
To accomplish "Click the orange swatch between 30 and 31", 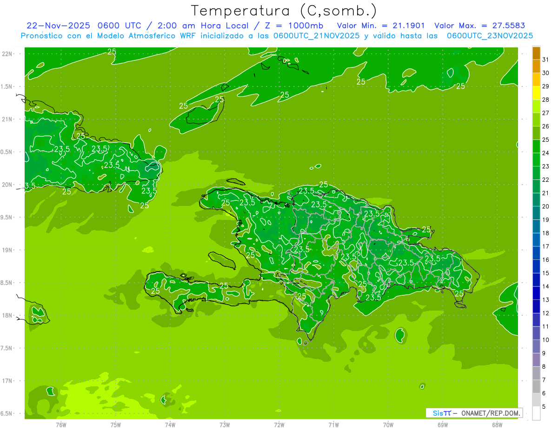I will pyautogui.click(x=536, y=66).
